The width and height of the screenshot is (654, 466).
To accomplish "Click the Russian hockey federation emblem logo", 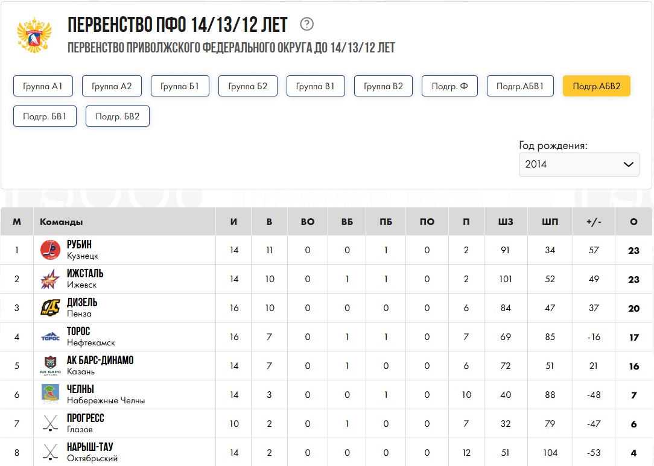I will (x=35, y=34).
